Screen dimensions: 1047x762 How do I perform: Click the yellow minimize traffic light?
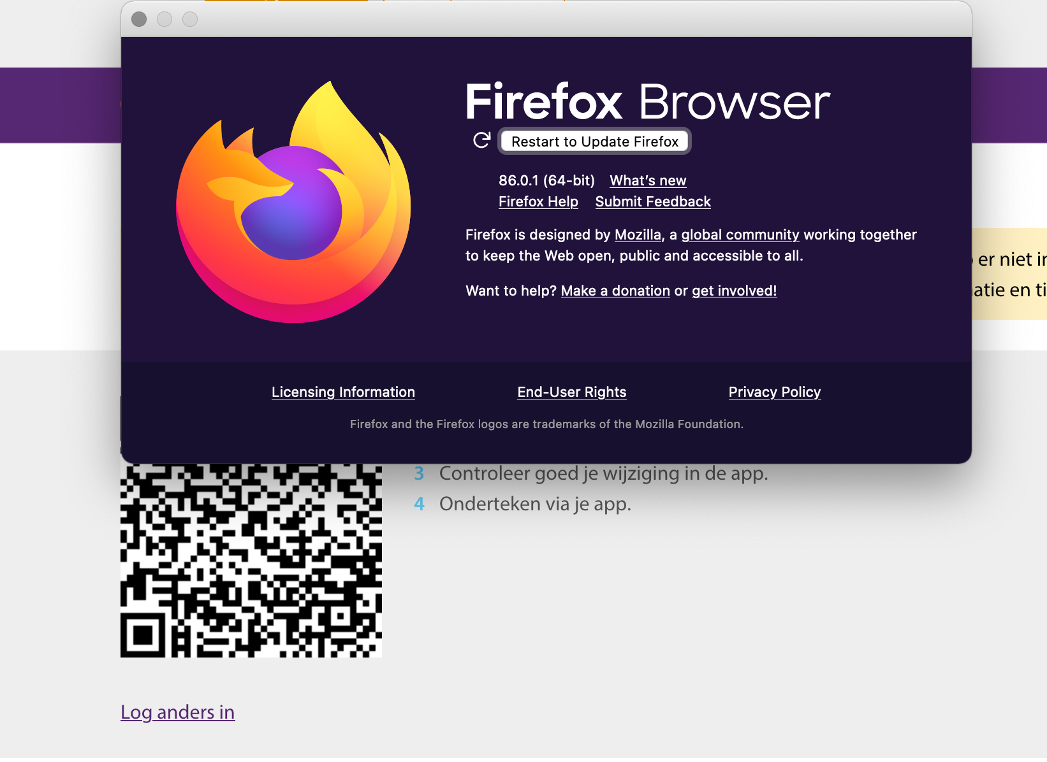165,19
